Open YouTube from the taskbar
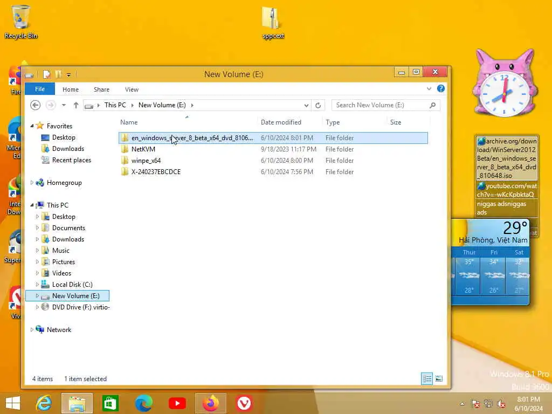Viewport: 552px width, 414px height. click(x=177, y=403)
